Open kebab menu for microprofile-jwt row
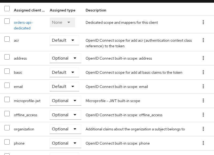This screenshot has width=214, height=155. [x=203, y=100]
